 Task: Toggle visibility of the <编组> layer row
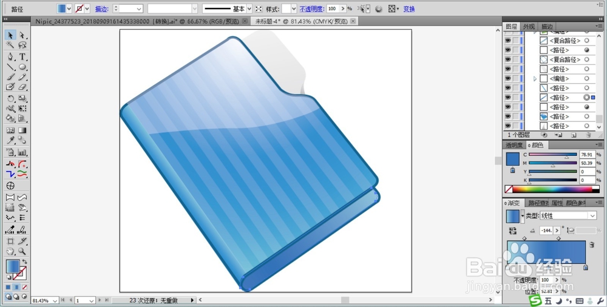pyautogui.click(x=507, y=79)
